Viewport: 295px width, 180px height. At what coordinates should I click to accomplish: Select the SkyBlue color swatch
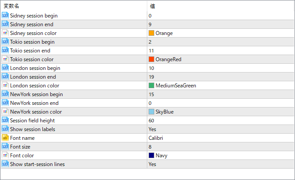[x=151, y=112]
